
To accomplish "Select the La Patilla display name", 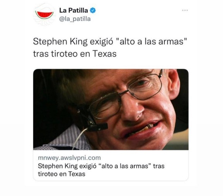I will pos(73,10).
